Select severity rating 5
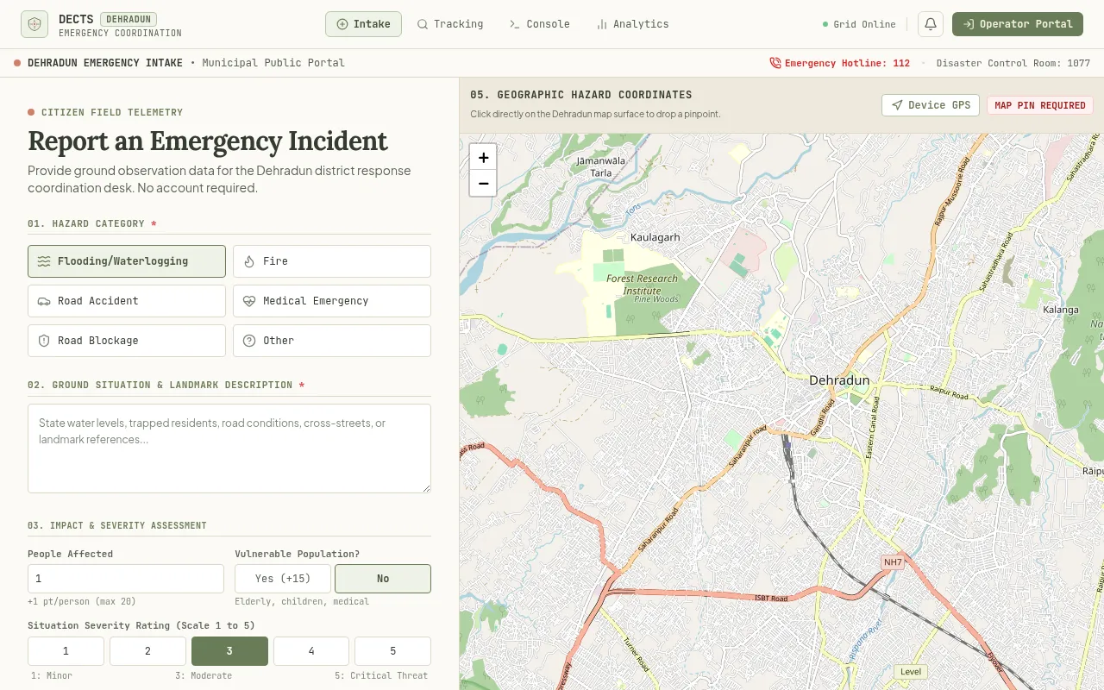 392,651
